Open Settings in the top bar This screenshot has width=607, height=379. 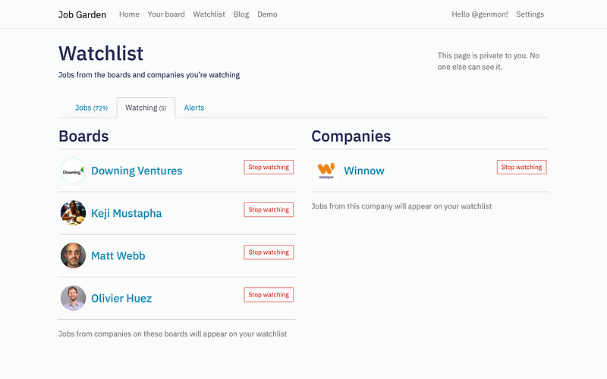point(530,14)
